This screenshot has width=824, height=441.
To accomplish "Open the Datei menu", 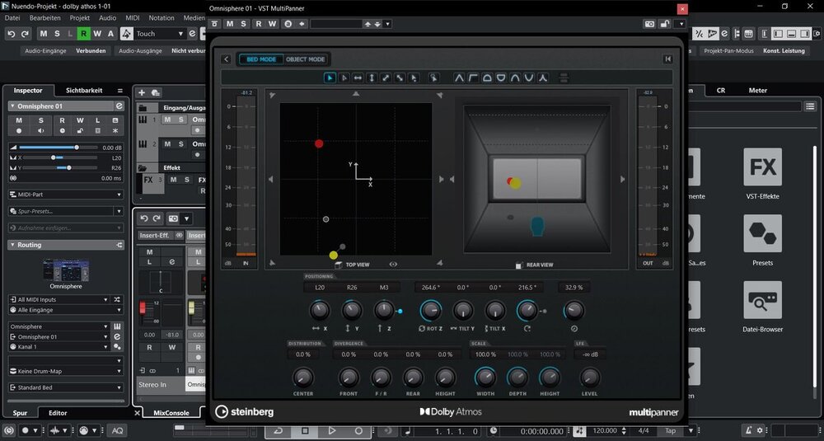I will pos(12,17).
